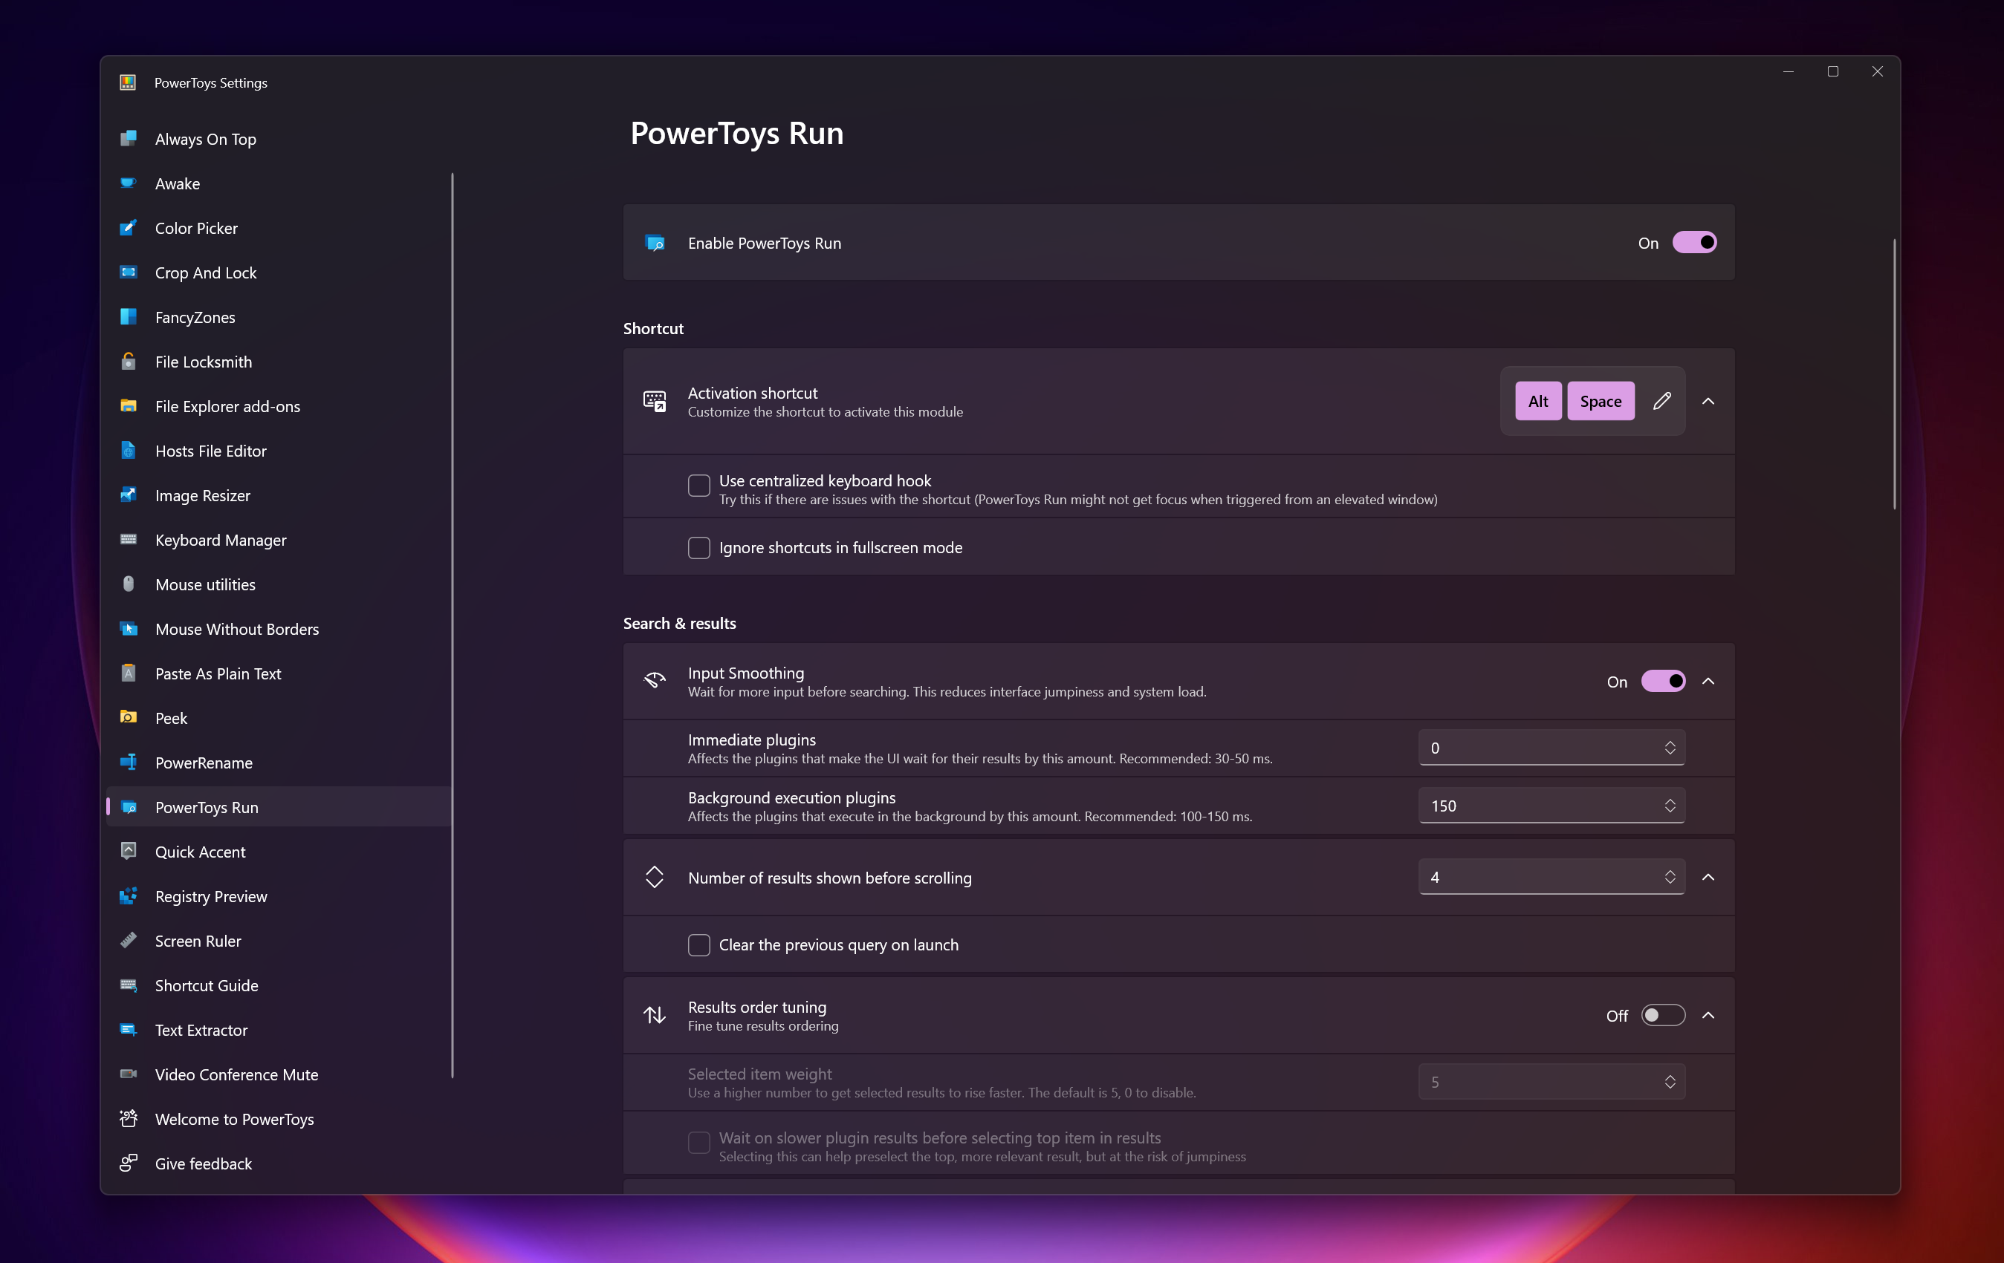Expand the Activation shortcut section
This screenshot has width=2004, height=1263.
coord(1713,402)
